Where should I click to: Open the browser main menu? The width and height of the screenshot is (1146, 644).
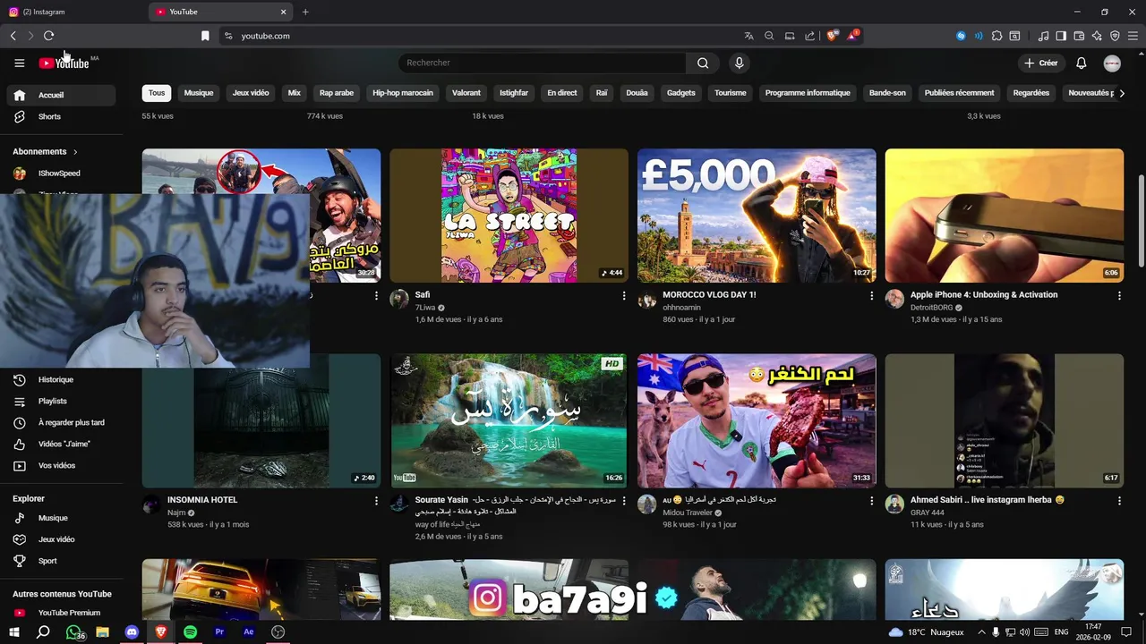(1133, 36)
